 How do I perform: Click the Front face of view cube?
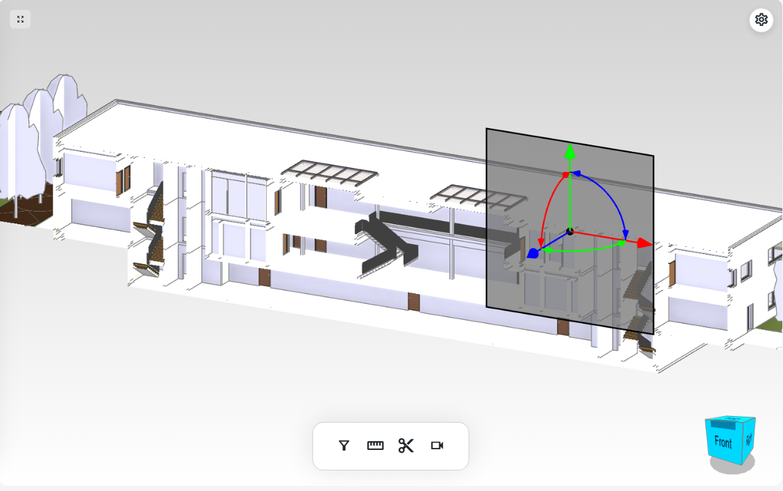pos(724,443)
